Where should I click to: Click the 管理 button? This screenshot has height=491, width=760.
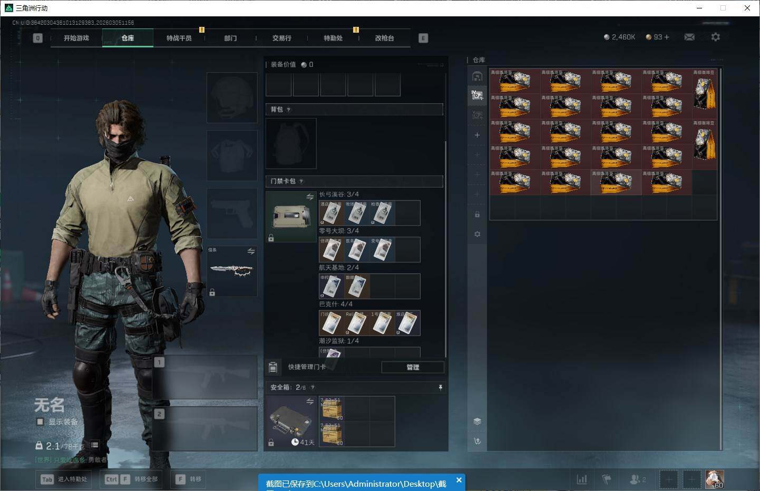413,367
